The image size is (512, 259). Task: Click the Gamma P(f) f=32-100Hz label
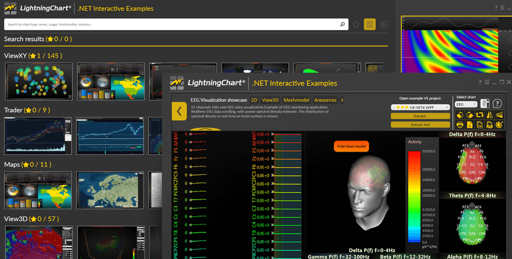click(338, 257)
